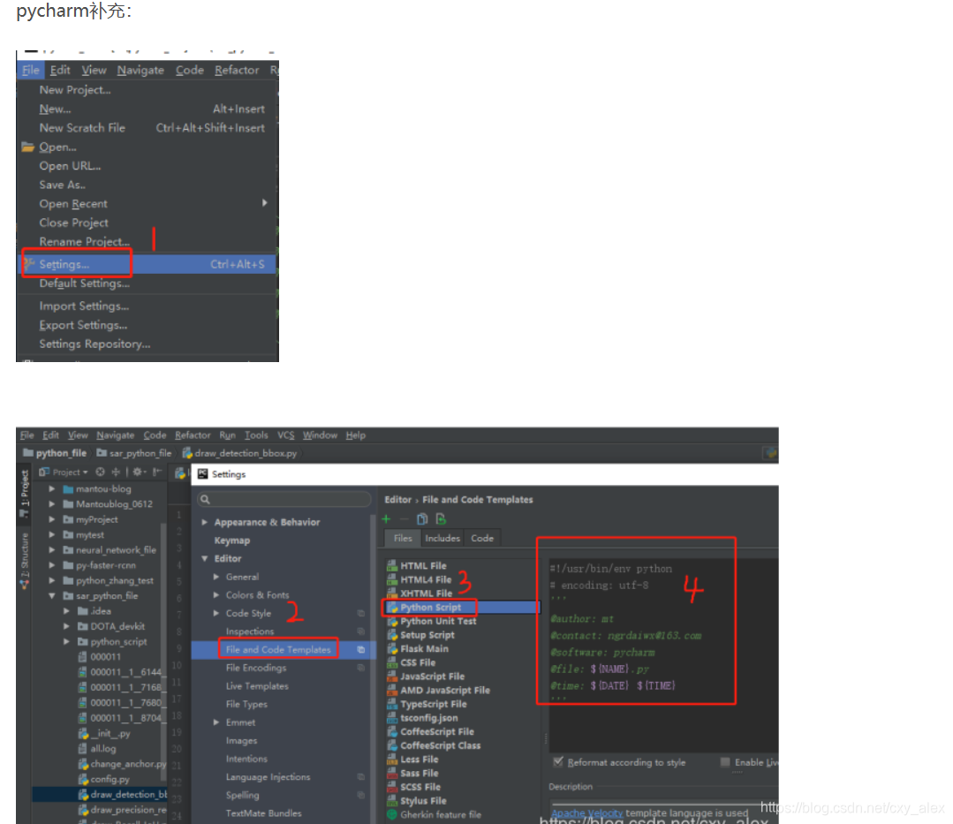
Task: Click the hide panel icon in Project toolbar
Action: click(157, 472)
